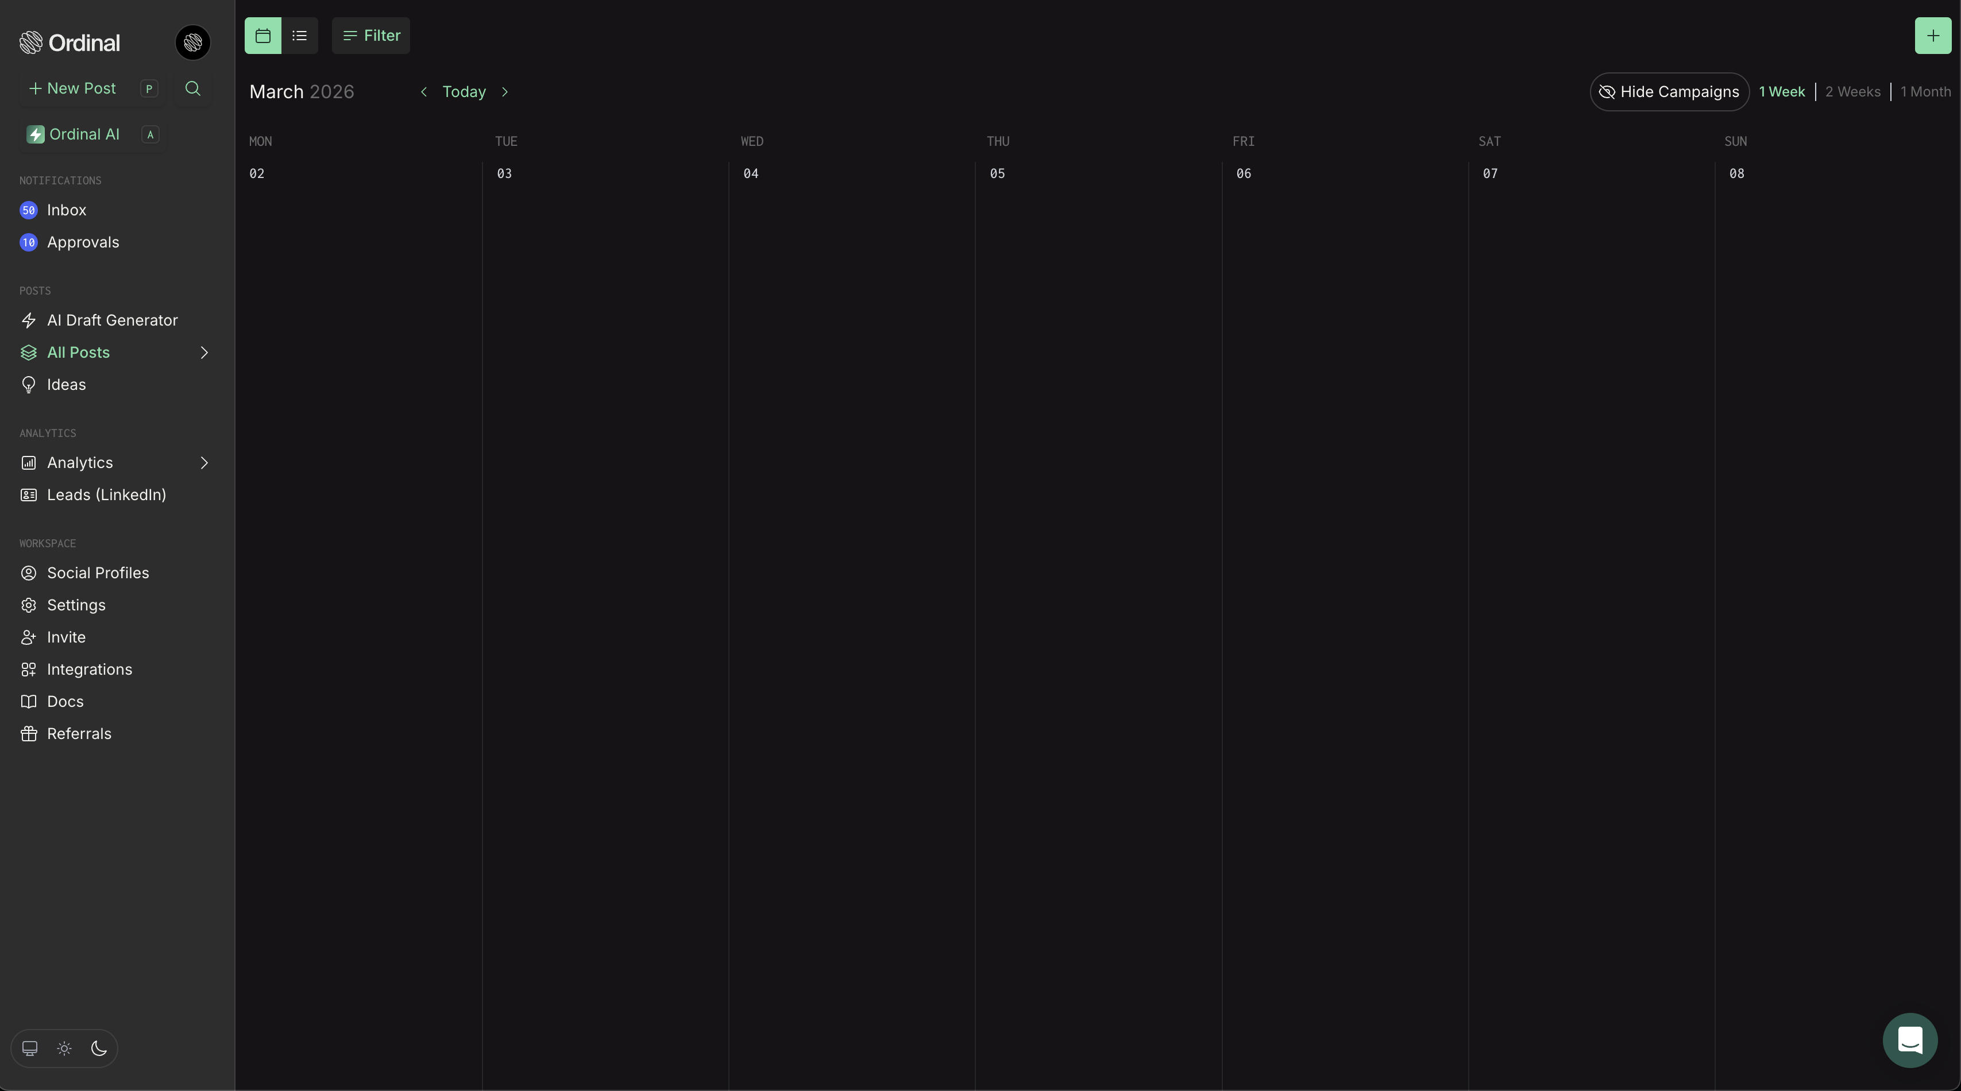The height and width of the screenshot is (1091, 1961).
Task: Click the March 2026 heading
Action: [302, 92]
